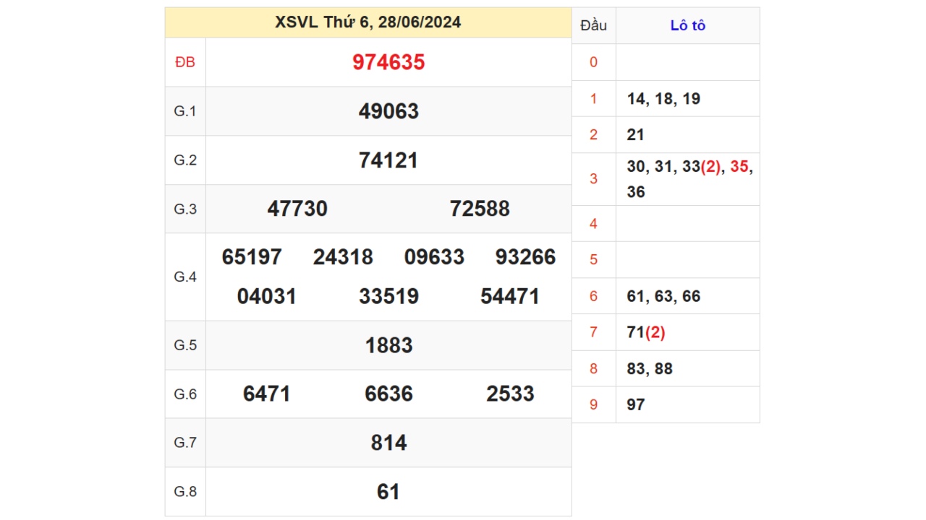
Task: Select the special prize number 974635
Action: coord(388,62)
